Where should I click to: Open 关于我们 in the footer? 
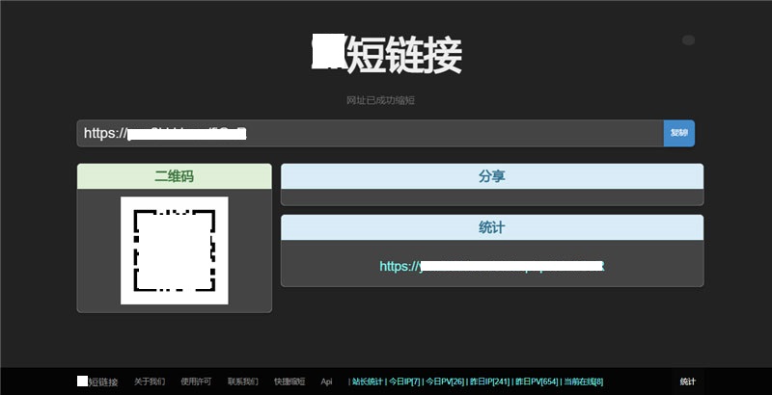pos(149,382)
